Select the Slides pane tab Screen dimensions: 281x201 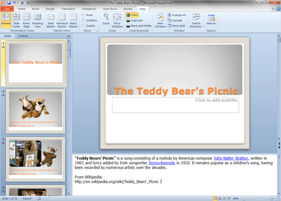click(x=8, y=36)
